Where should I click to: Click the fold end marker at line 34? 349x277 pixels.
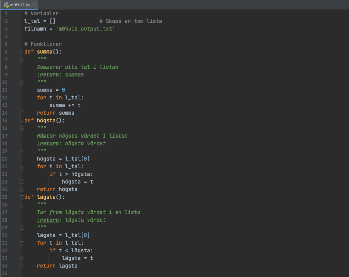(22, 266)
